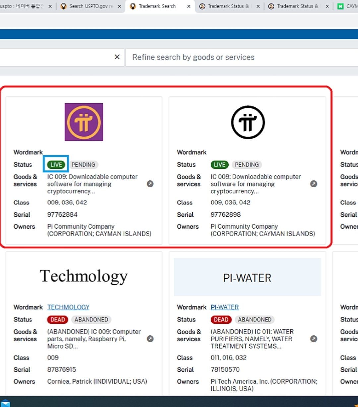Image resolution: width=358 pixels, height=407 pixels.
Task: Select serial number 97762898
Action: (x=226, y=215)
